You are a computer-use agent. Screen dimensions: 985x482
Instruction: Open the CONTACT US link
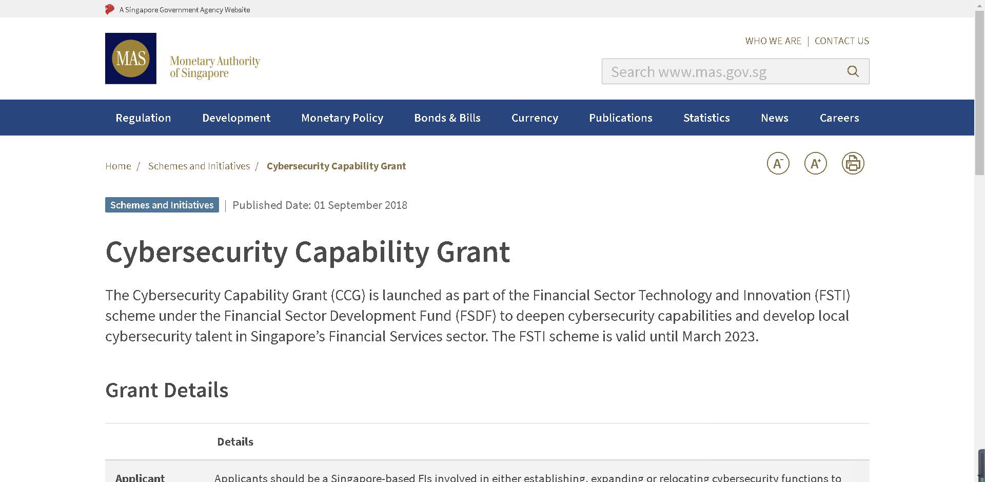(x=842, y=41)
